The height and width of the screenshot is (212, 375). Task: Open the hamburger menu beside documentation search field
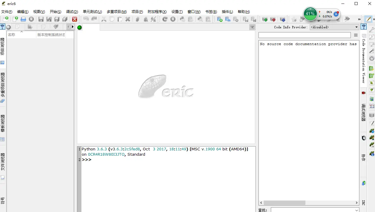tap(356, 35)
